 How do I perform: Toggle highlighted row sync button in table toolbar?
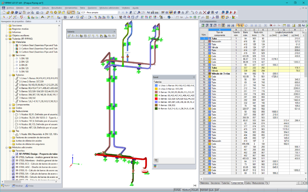pos(238,25)
